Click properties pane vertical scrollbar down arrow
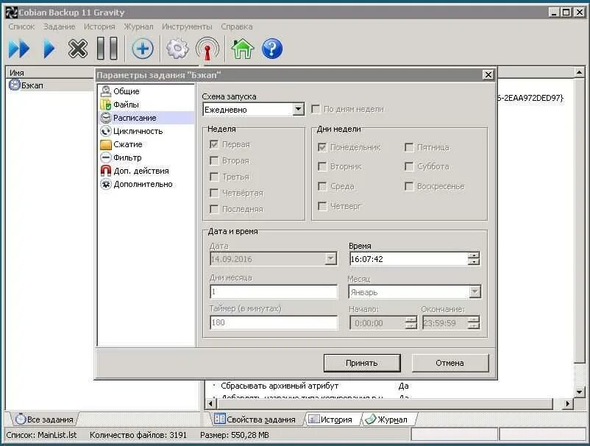Screen dimensions: 590x446 580,392
